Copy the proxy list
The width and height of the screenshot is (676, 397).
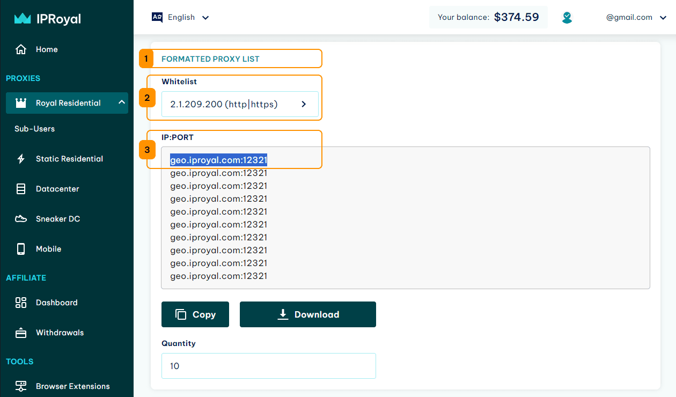coord(195,314)
